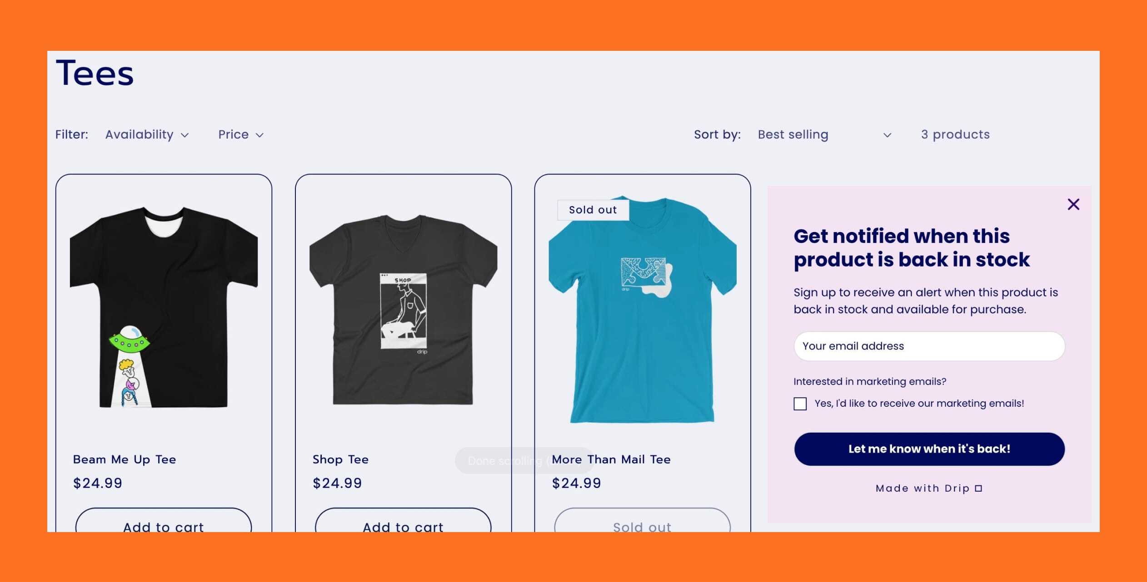The height and width of the screenshot is (582, 1147).
Task: Click the chevron arrow beside Best selling
Action: (887, 135)
